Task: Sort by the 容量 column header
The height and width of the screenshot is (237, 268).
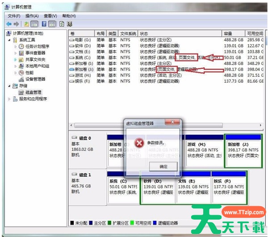Action: (x=233, y=33)
